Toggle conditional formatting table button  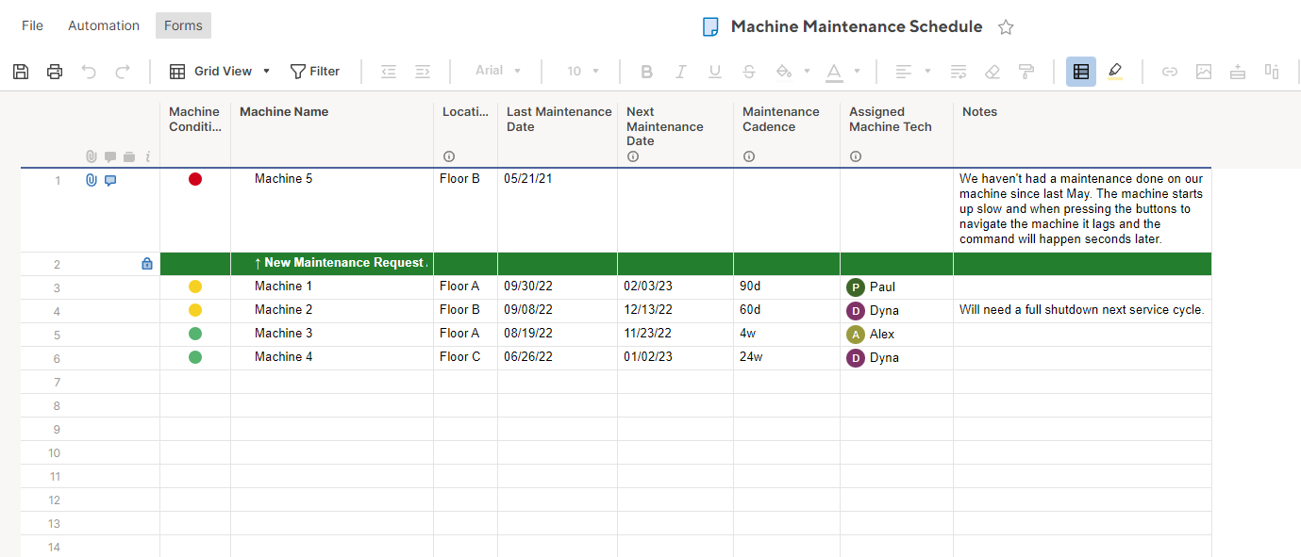coord(1081,72)
